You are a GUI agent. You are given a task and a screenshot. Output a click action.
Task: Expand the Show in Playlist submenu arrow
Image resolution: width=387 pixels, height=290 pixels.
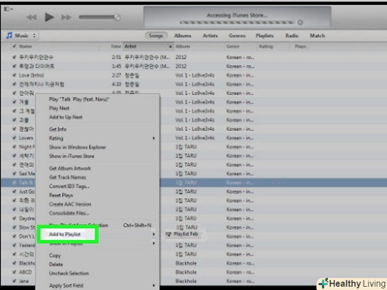(x=154, y=243)
